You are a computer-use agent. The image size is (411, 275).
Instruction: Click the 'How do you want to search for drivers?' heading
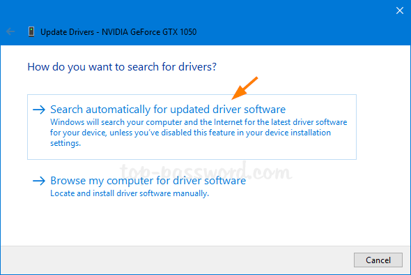[122, 67]
